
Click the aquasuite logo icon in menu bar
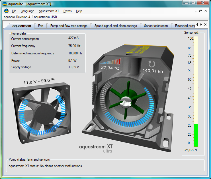click(x=6, y=11)
